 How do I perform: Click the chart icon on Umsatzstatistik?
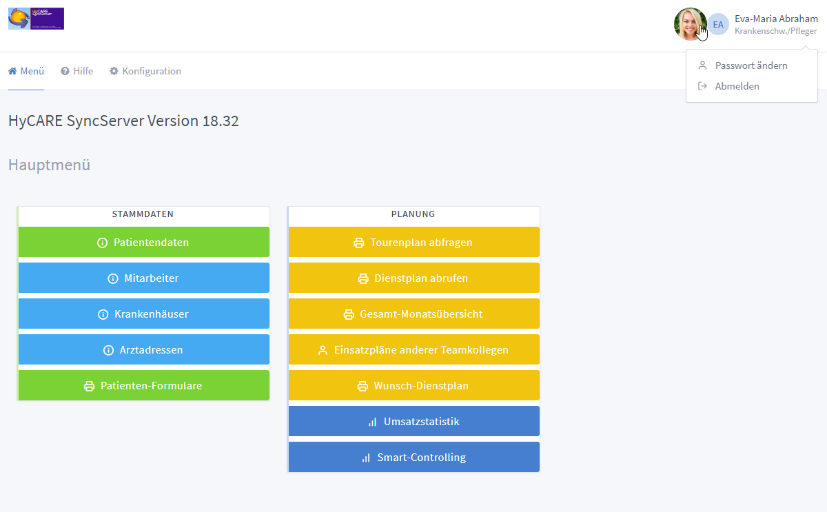click(372, 422)
